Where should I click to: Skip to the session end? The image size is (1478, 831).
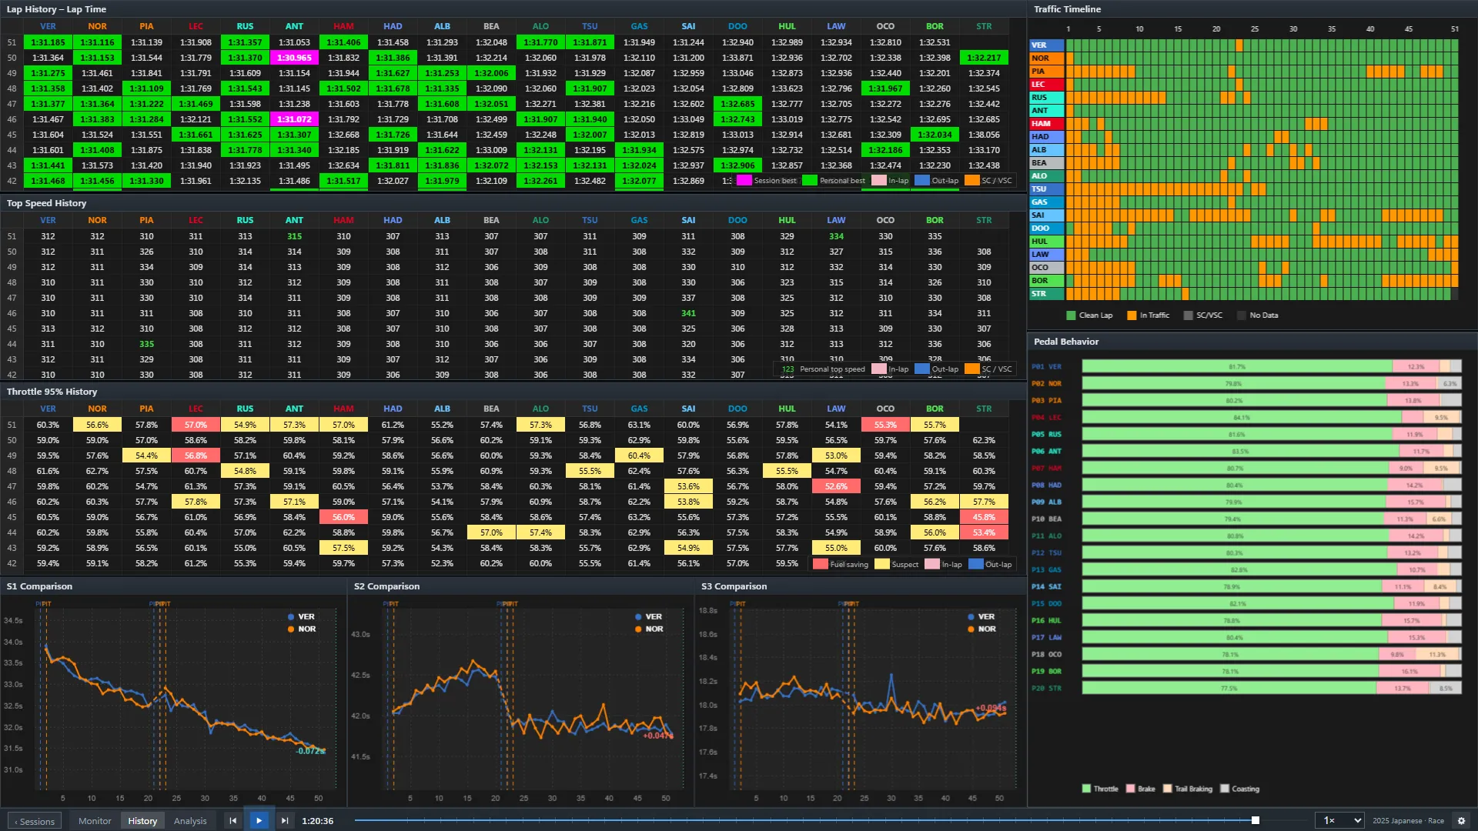pos(285,820)
